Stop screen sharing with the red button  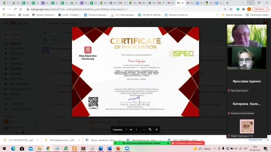[x=188, y=143]
